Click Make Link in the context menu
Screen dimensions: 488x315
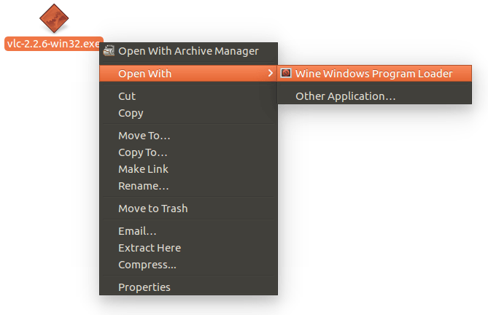188,169
